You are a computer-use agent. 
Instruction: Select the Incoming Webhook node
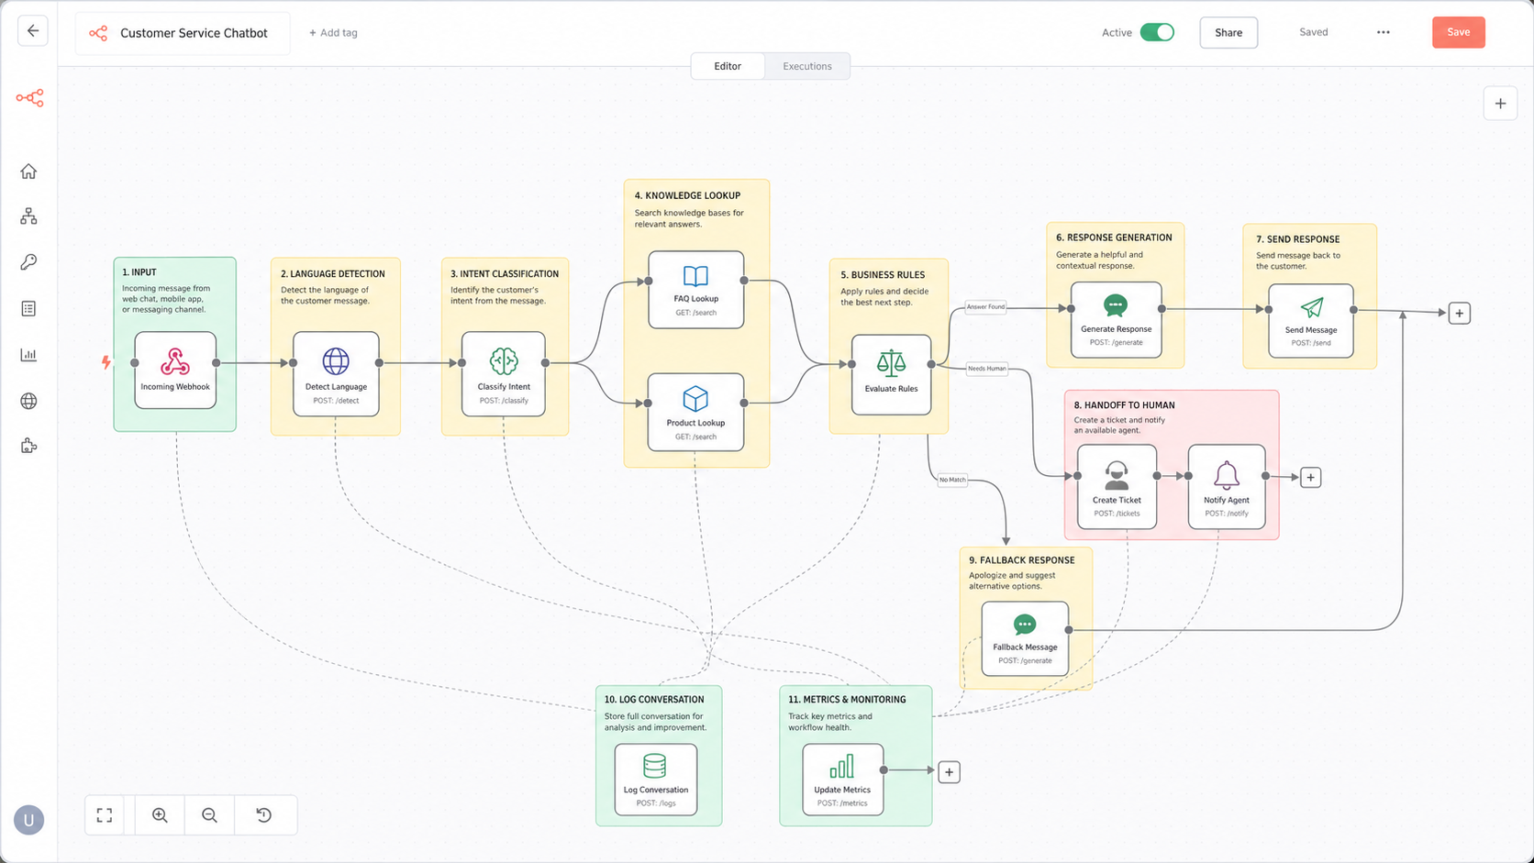pos(175,370)
